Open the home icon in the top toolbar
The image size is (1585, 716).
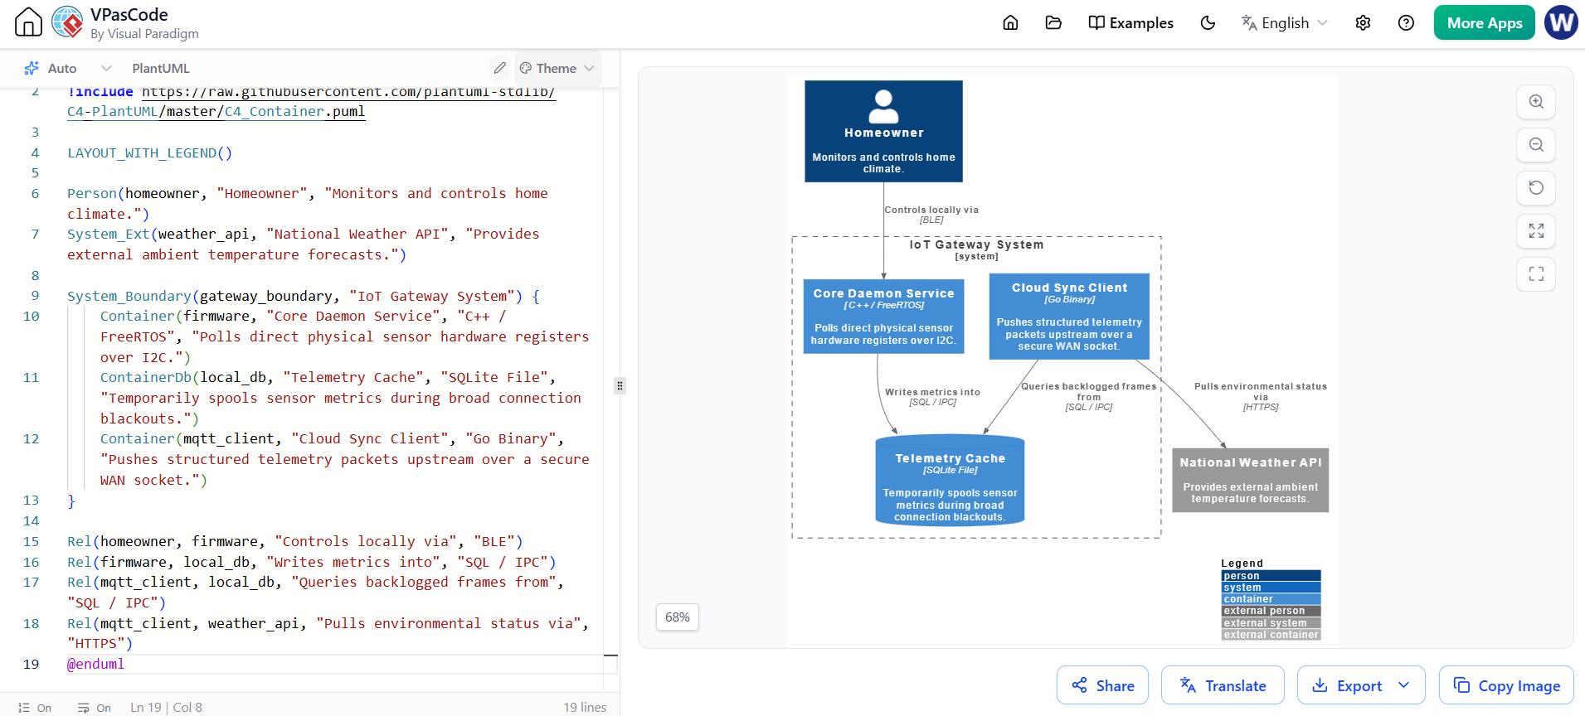coord(1010,23)
